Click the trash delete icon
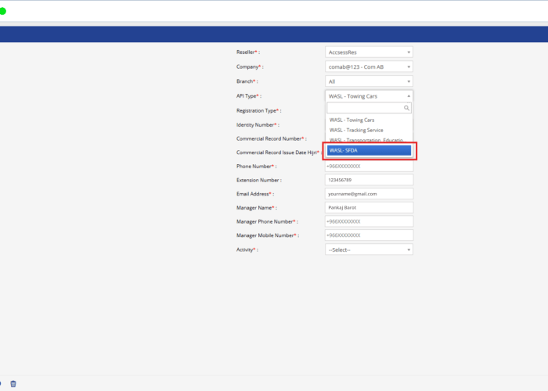 coord(13,383)
